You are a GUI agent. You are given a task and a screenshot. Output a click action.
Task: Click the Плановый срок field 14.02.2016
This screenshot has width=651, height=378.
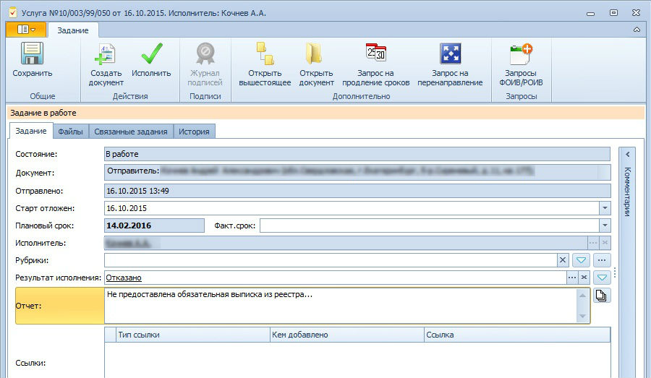pos(154,225)
